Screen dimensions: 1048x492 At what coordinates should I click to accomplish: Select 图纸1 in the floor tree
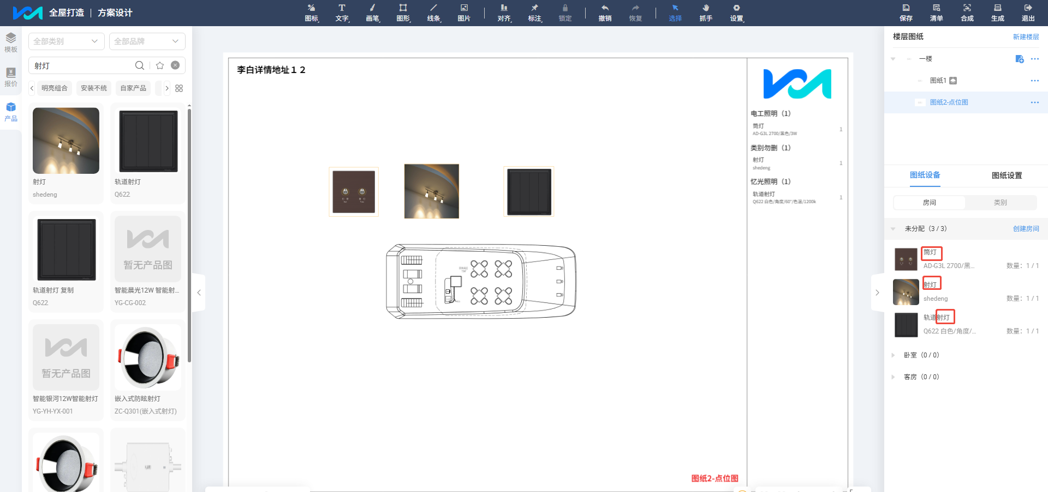click(938, 81)
